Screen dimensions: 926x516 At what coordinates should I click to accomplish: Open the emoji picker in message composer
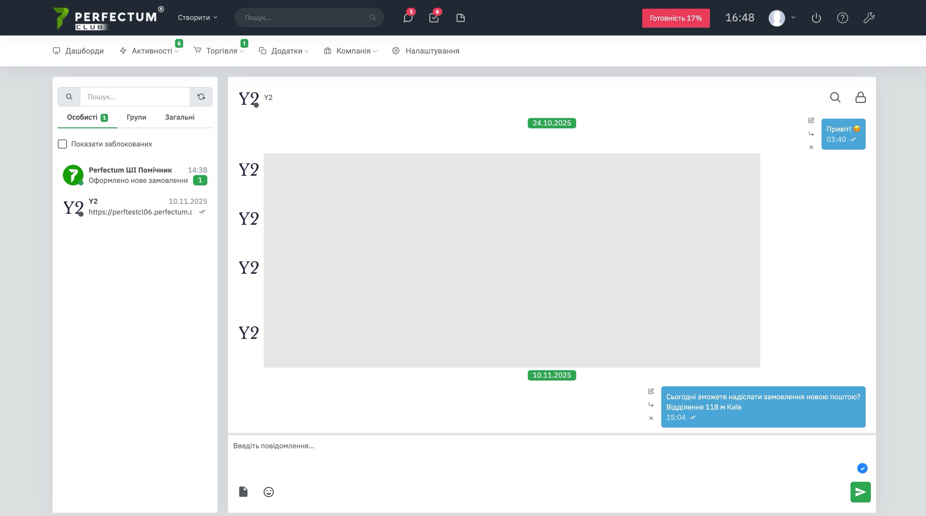click(x=269, y=491)
